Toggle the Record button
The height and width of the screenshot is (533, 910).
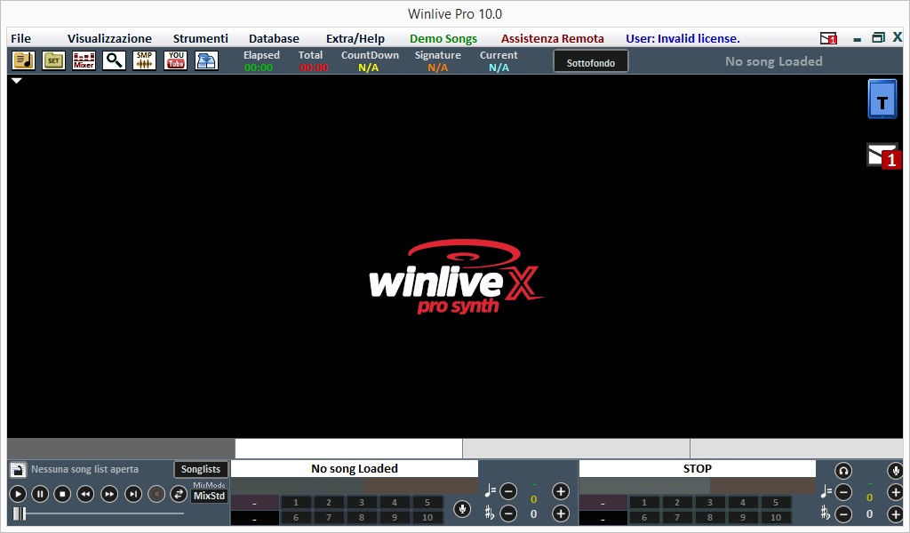(x=156, y=494)
